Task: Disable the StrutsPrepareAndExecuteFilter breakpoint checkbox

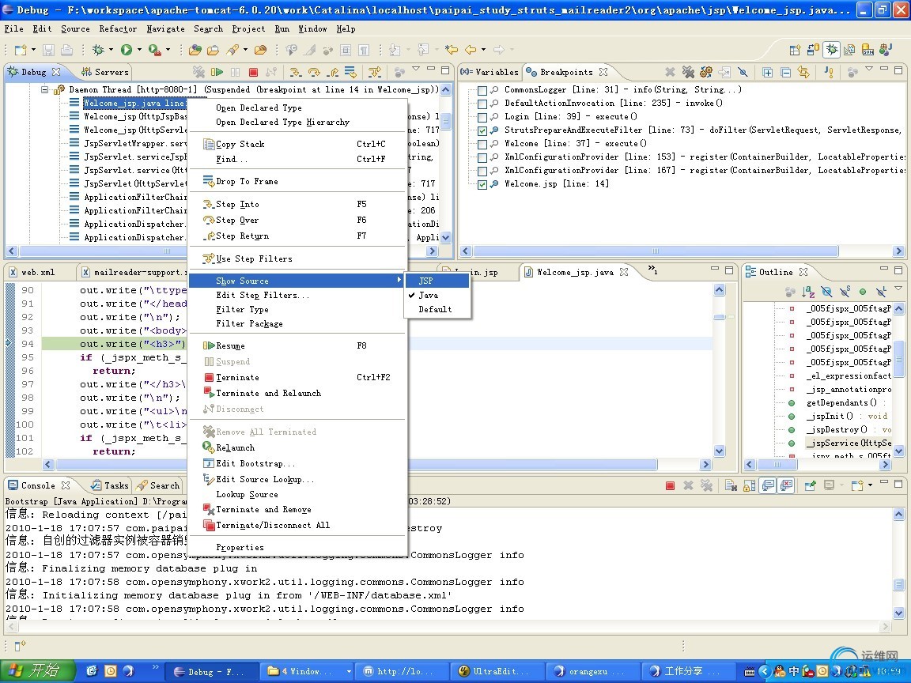Action: [482, 130]
